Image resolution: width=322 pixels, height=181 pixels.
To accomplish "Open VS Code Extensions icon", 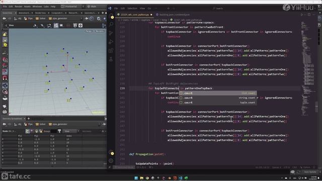I will tap(111, 50).
